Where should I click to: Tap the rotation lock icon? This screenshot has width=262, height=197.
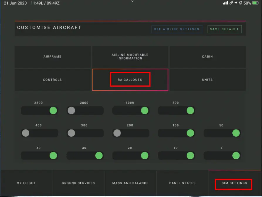tap(241, 3)
